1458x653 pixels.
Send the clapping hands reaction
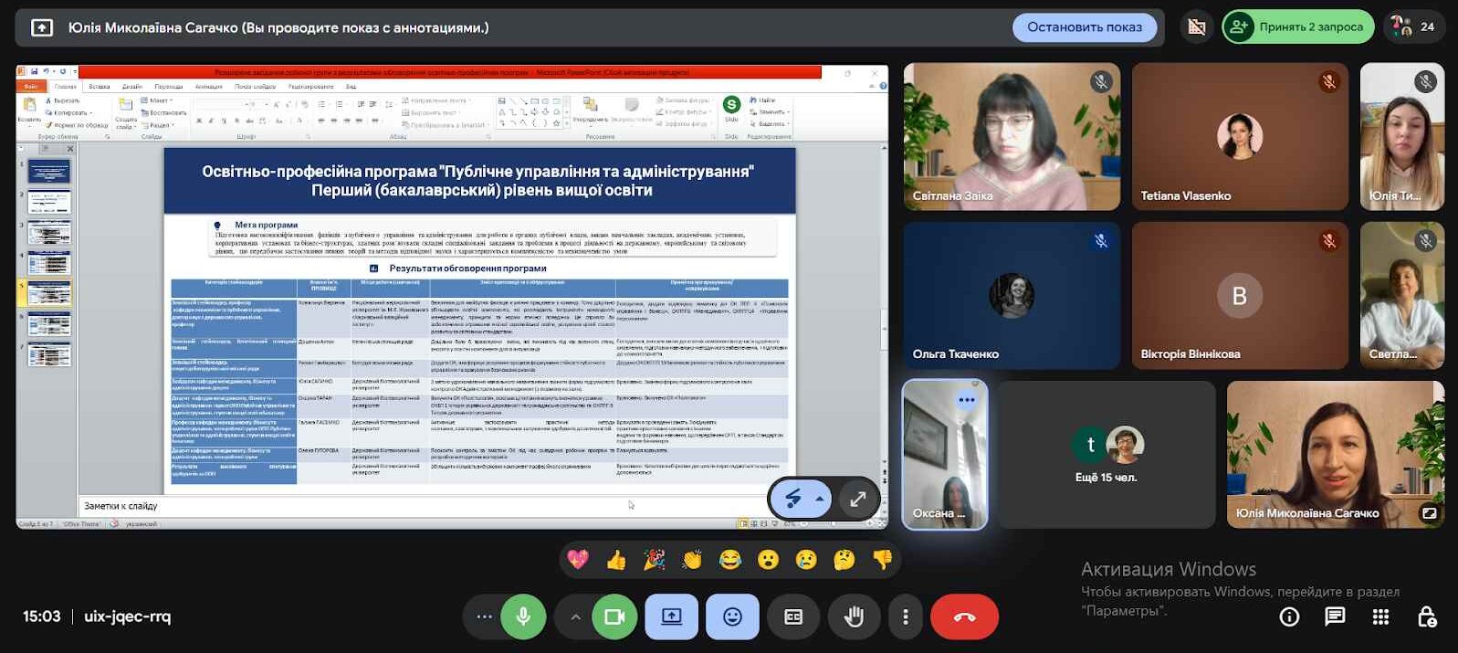pyautogui.click(x=692, y=560)
